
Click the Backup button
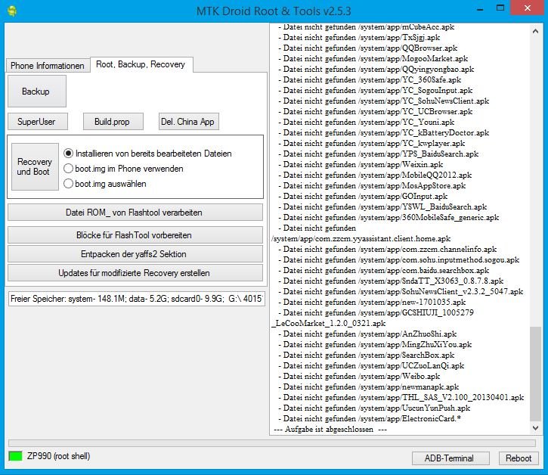coord(37,92)
